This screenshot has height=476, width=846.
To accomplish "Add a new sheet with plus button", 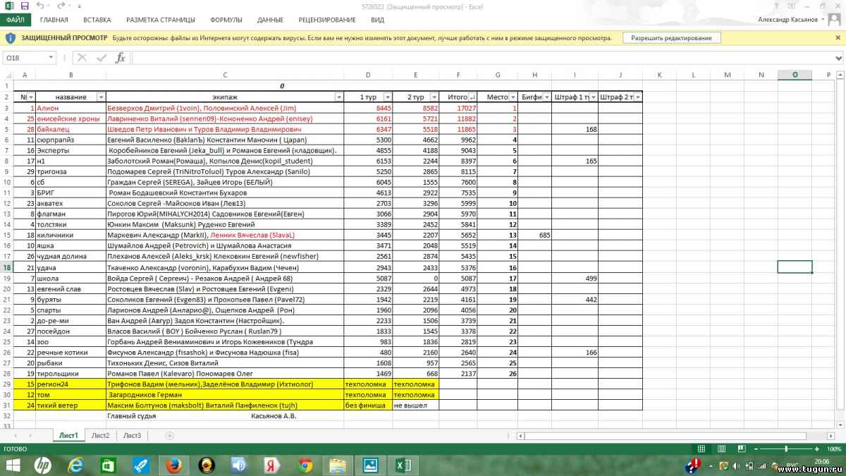I will [169, 436].
